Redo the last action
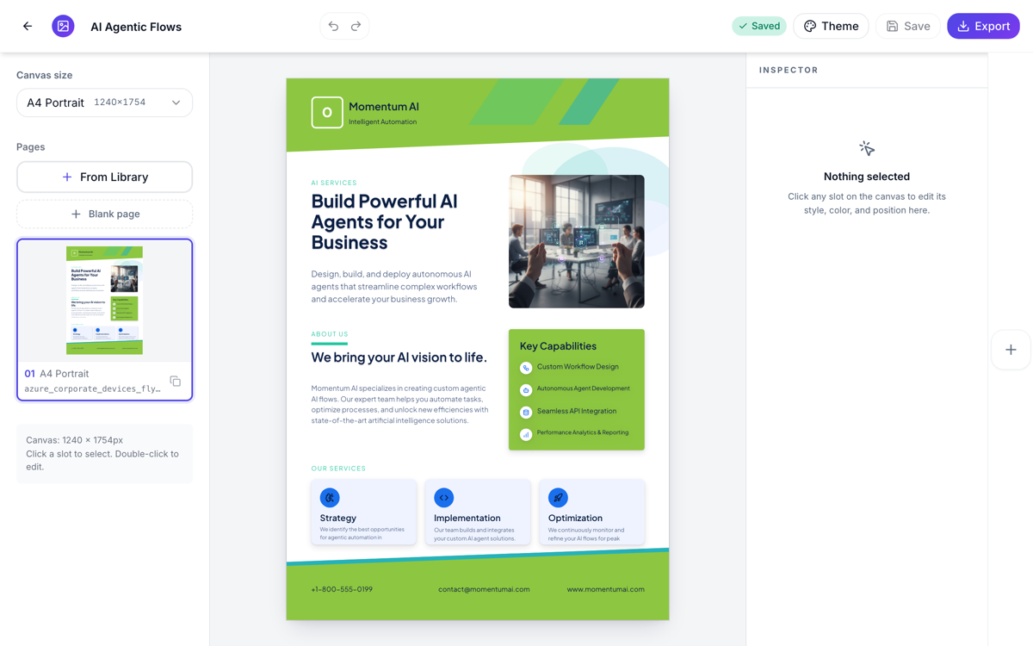The image size is (1033, 646). click(356, 26)
